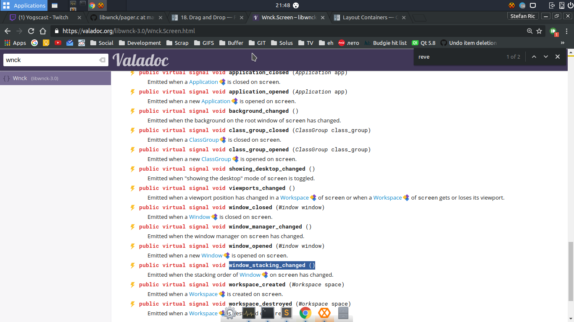Screen dimensions: 574x322
Task: Click the Stefan Ric profile button
Action: pyautogui.click(x=523, y=16)
